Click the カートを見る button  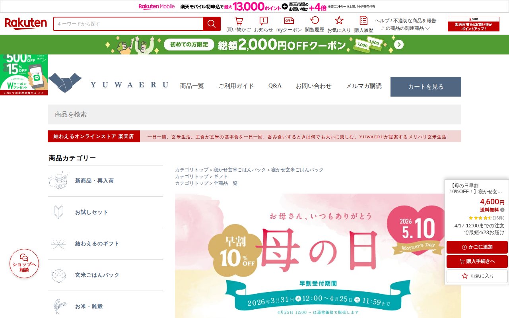[426, 87]
